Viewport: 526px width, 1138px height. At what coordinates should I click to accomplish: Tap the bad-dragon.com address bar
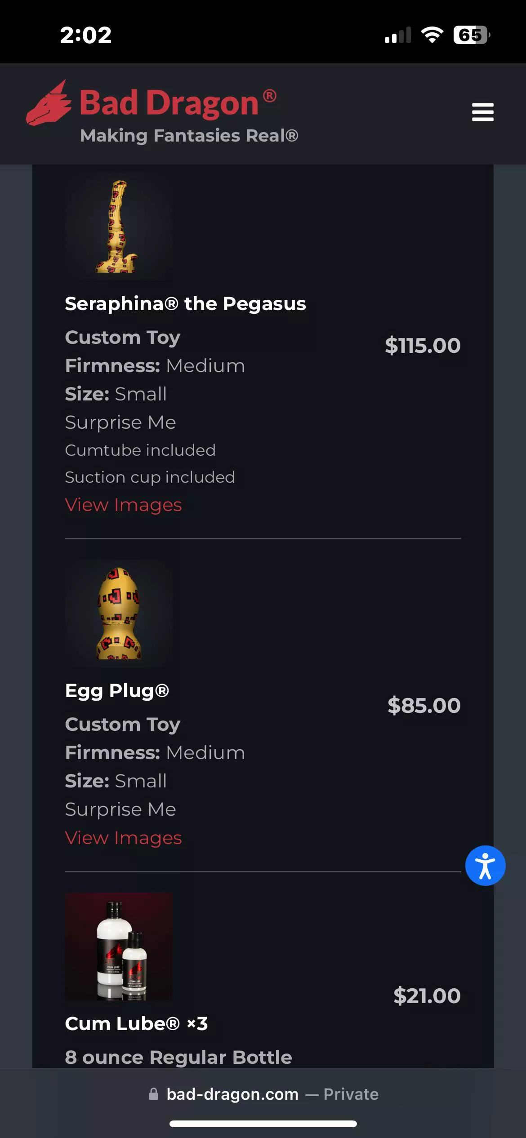pyautogui.click(x=263, y=1094)
